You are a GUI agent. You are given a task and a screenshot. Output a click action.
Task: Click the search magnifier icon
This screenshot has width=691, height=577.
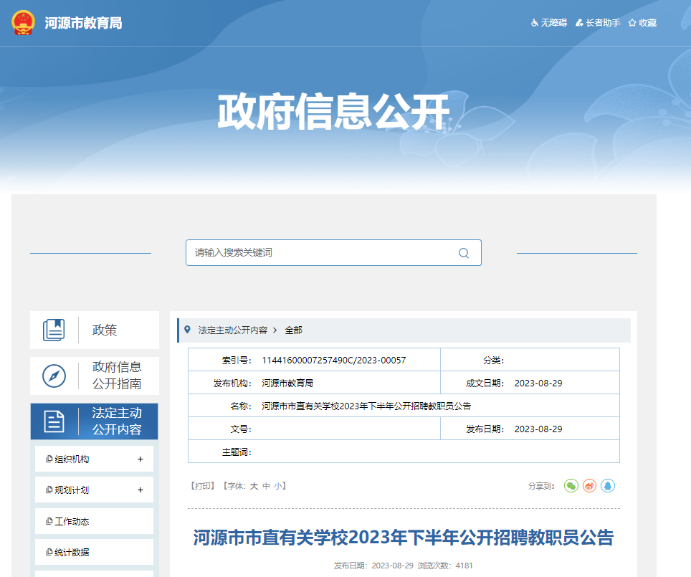click(x=464, y=253)
